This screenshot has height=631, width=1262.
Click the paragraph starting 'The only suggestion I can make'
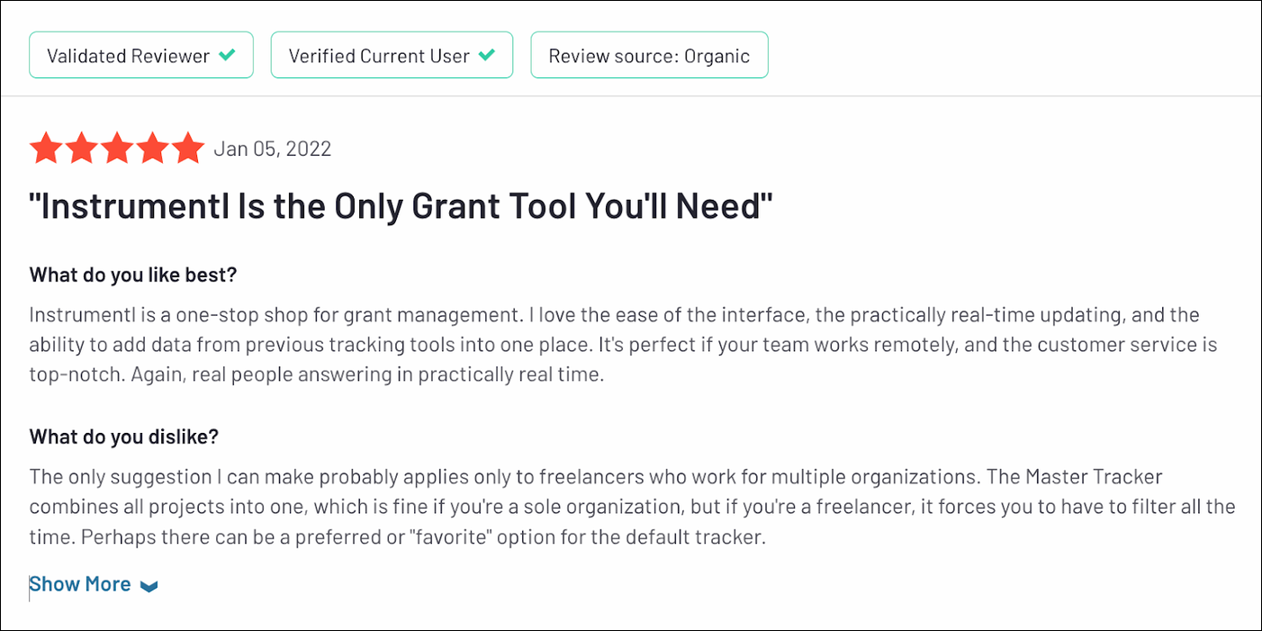click(632, 507)
